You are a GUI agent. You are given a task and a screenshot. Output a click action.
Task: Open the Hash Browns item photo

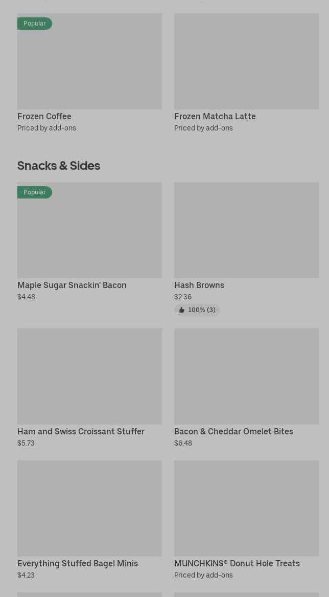246,230
